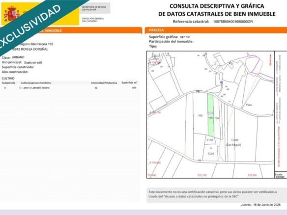Click parcel '5085' on the map
The width and height of the screenshot is (287, 215).
pos(211,154)
